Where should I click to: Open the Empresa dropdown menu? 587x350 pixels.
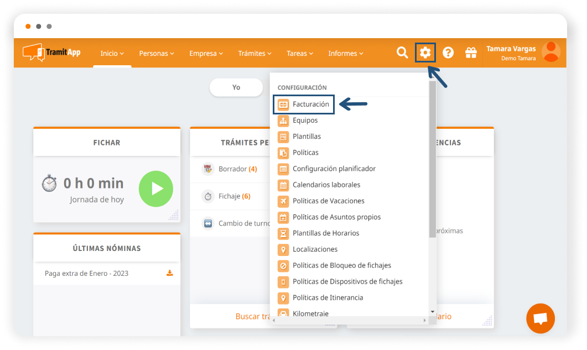click(206, 54)
